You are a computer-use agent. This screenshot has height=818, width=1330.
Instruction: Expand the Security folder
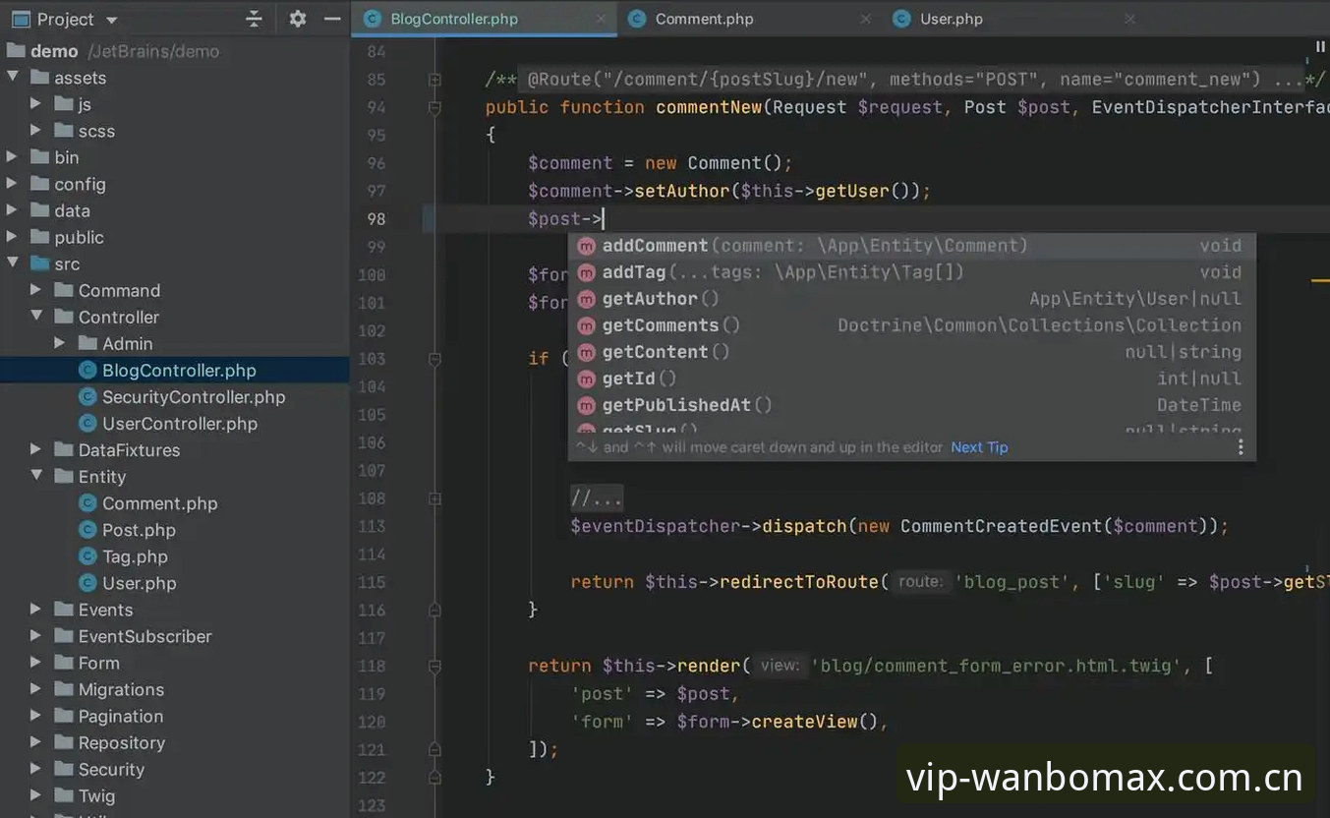coord(36,768)
